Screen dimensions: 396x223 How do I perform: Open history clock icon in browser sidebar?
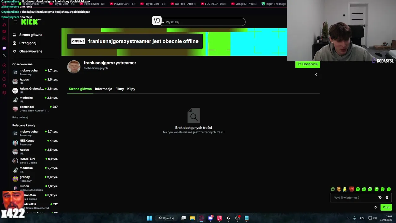pyautogui.click(x=4, y=79)
